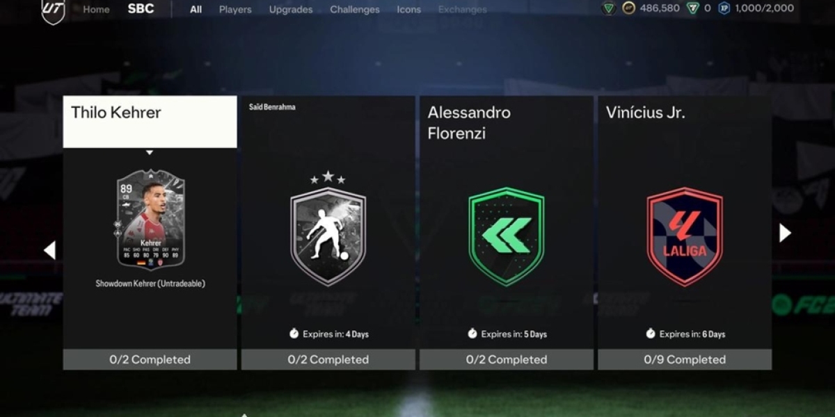Open the green double-arrow upgrade badge
Screen dimensions: 835x417
[507, 236]
